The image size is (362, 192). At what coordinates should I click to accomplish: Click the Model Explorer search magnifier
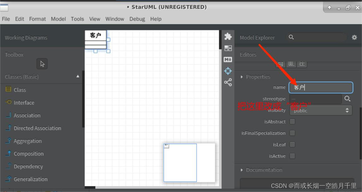pos(291,37)
